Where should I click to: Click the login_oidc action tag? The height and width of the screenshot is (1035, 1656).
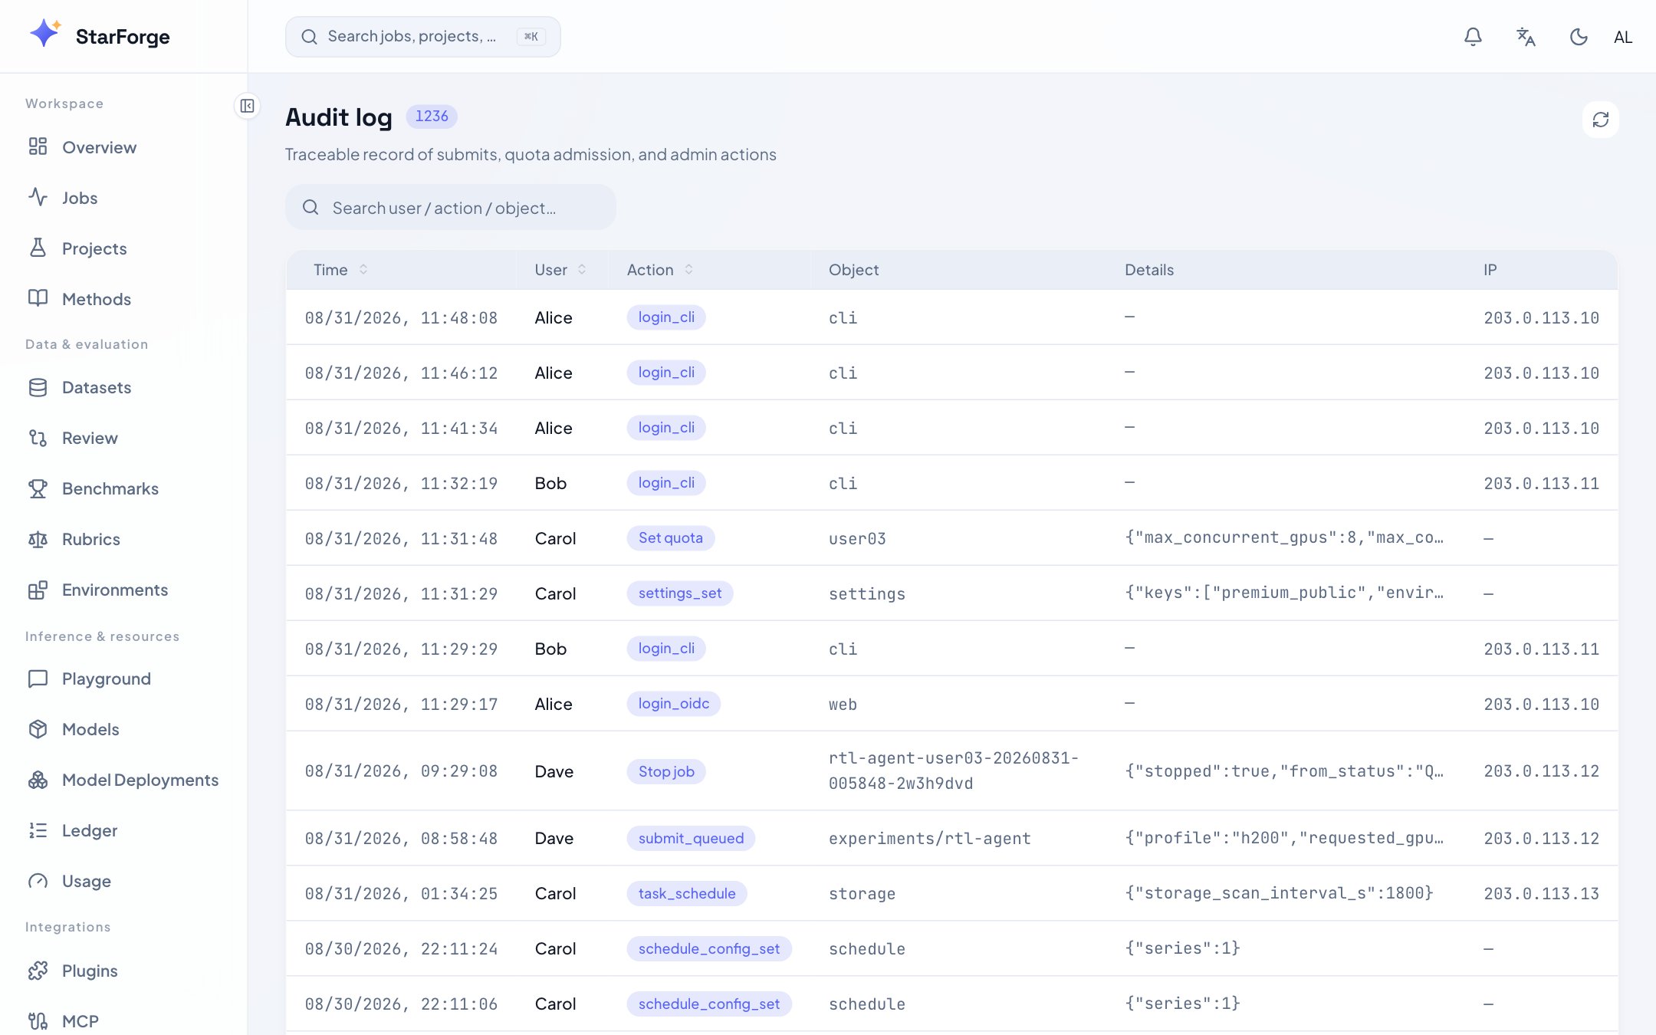pos(673,703)
